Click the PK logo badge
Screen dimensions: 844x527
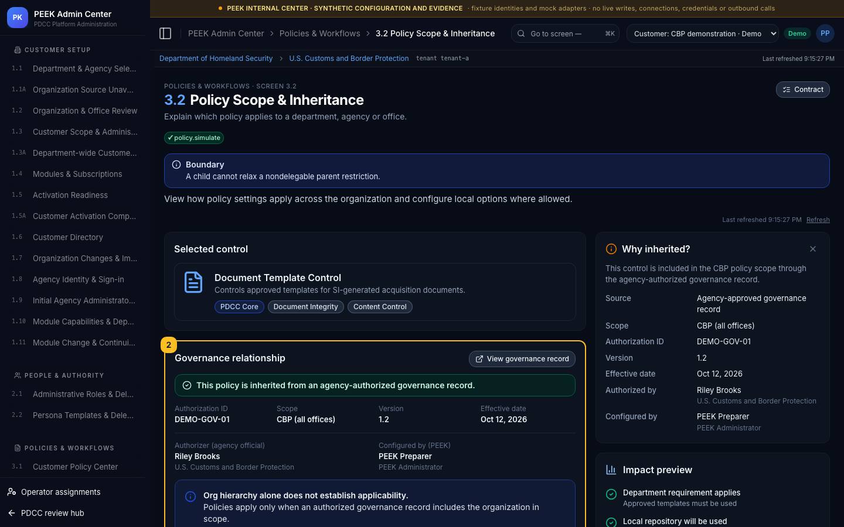pyautogui.click(x=18, y=18)
